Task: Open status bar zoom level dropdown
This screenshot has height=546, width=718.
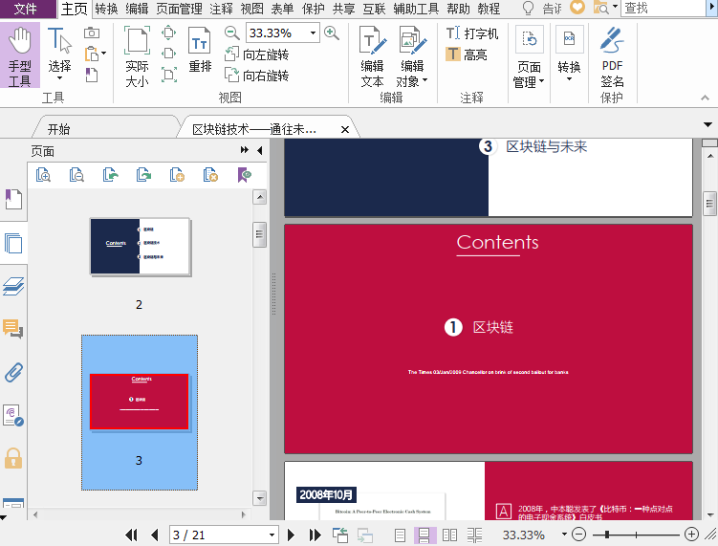Action: click(x=564, y=535)
